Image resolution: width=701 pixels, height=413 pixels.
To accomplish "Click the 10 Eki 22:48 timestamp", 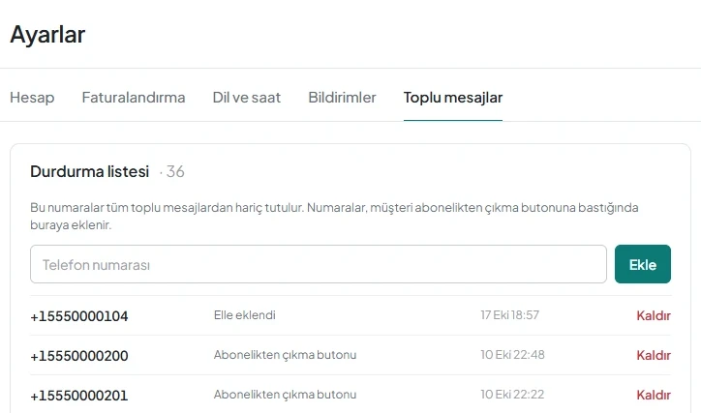I will pos(512,355).
